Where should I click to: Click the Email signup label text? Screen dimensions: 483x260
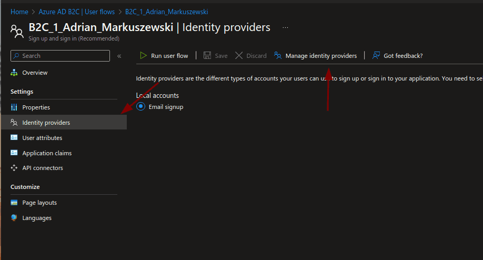(x=166, y=107)
